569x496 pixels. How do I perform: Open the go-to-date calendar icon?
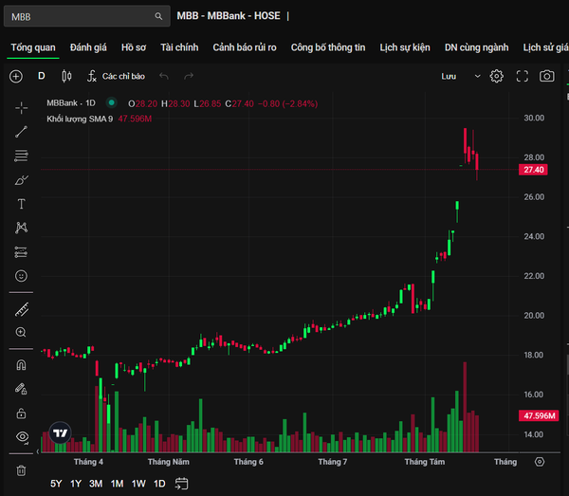pos(181,484)
